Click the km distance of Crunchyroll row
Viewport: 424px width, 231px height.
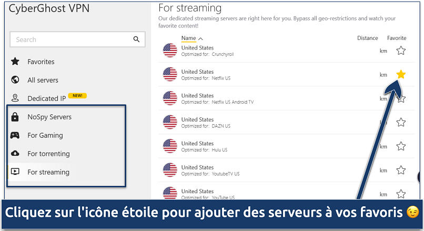point(383,51)
